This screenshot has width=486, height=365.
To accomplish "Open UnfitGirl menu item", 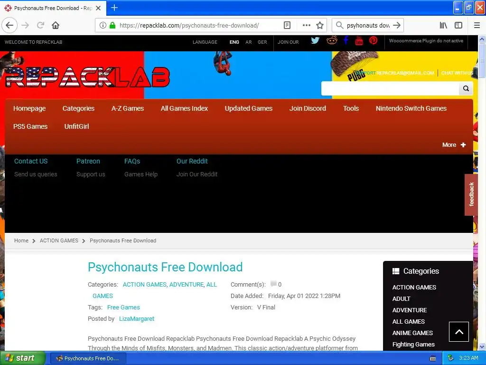I will (x=76, y=126).
